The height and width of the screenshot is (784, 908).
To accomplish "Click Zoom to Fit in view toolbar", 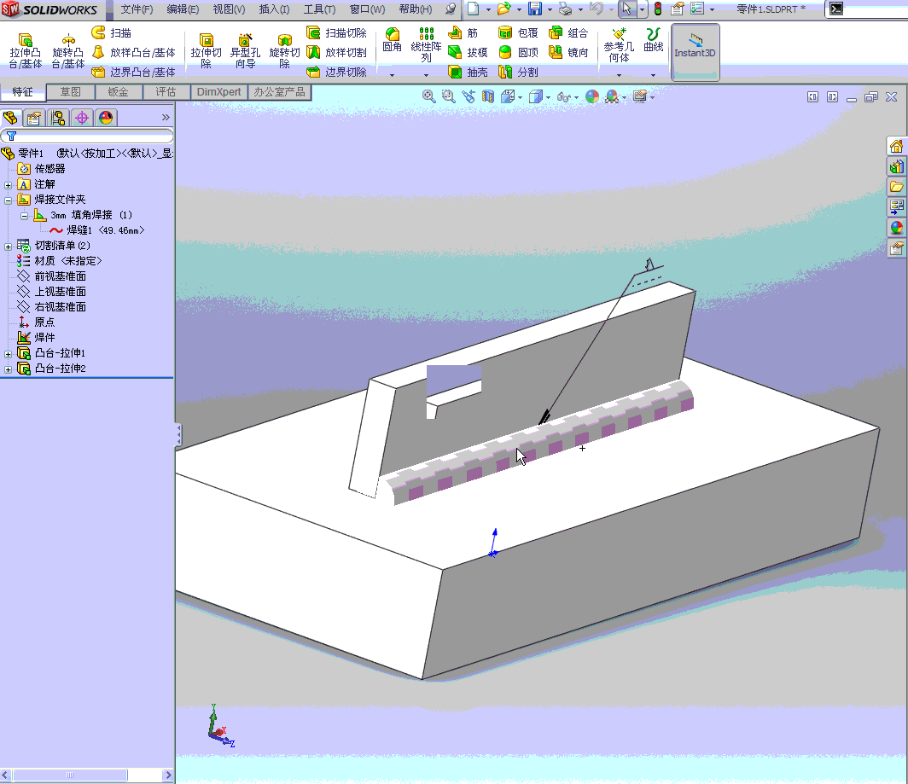I will (x=428, y=96).
